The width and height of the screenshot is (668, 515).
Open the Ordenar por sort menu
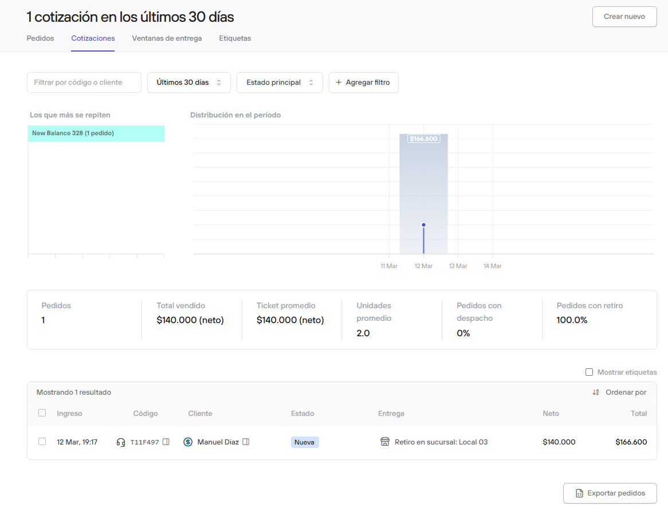[619, 392]
